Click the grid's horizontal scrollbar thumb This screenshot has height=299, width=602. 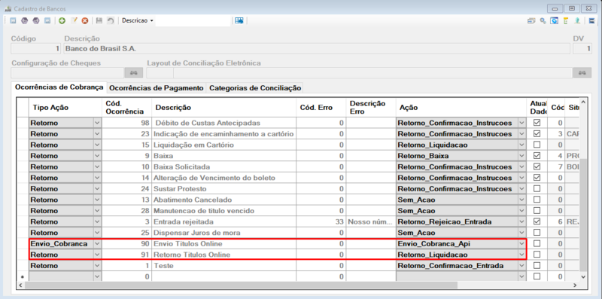coord(242,285)
